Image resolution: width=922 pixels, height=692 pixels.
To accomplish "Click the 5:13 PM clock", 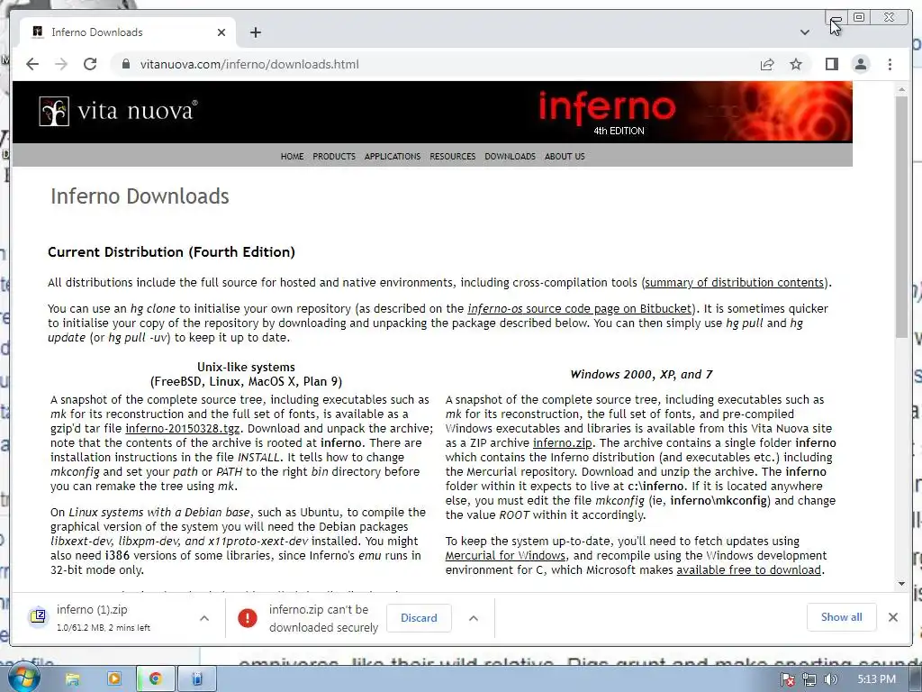I will 876,679.
